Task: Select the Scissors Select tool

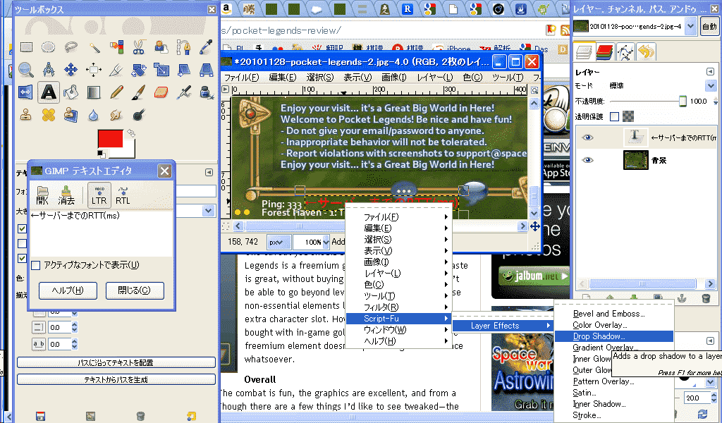Action: [x=139, y=47]
